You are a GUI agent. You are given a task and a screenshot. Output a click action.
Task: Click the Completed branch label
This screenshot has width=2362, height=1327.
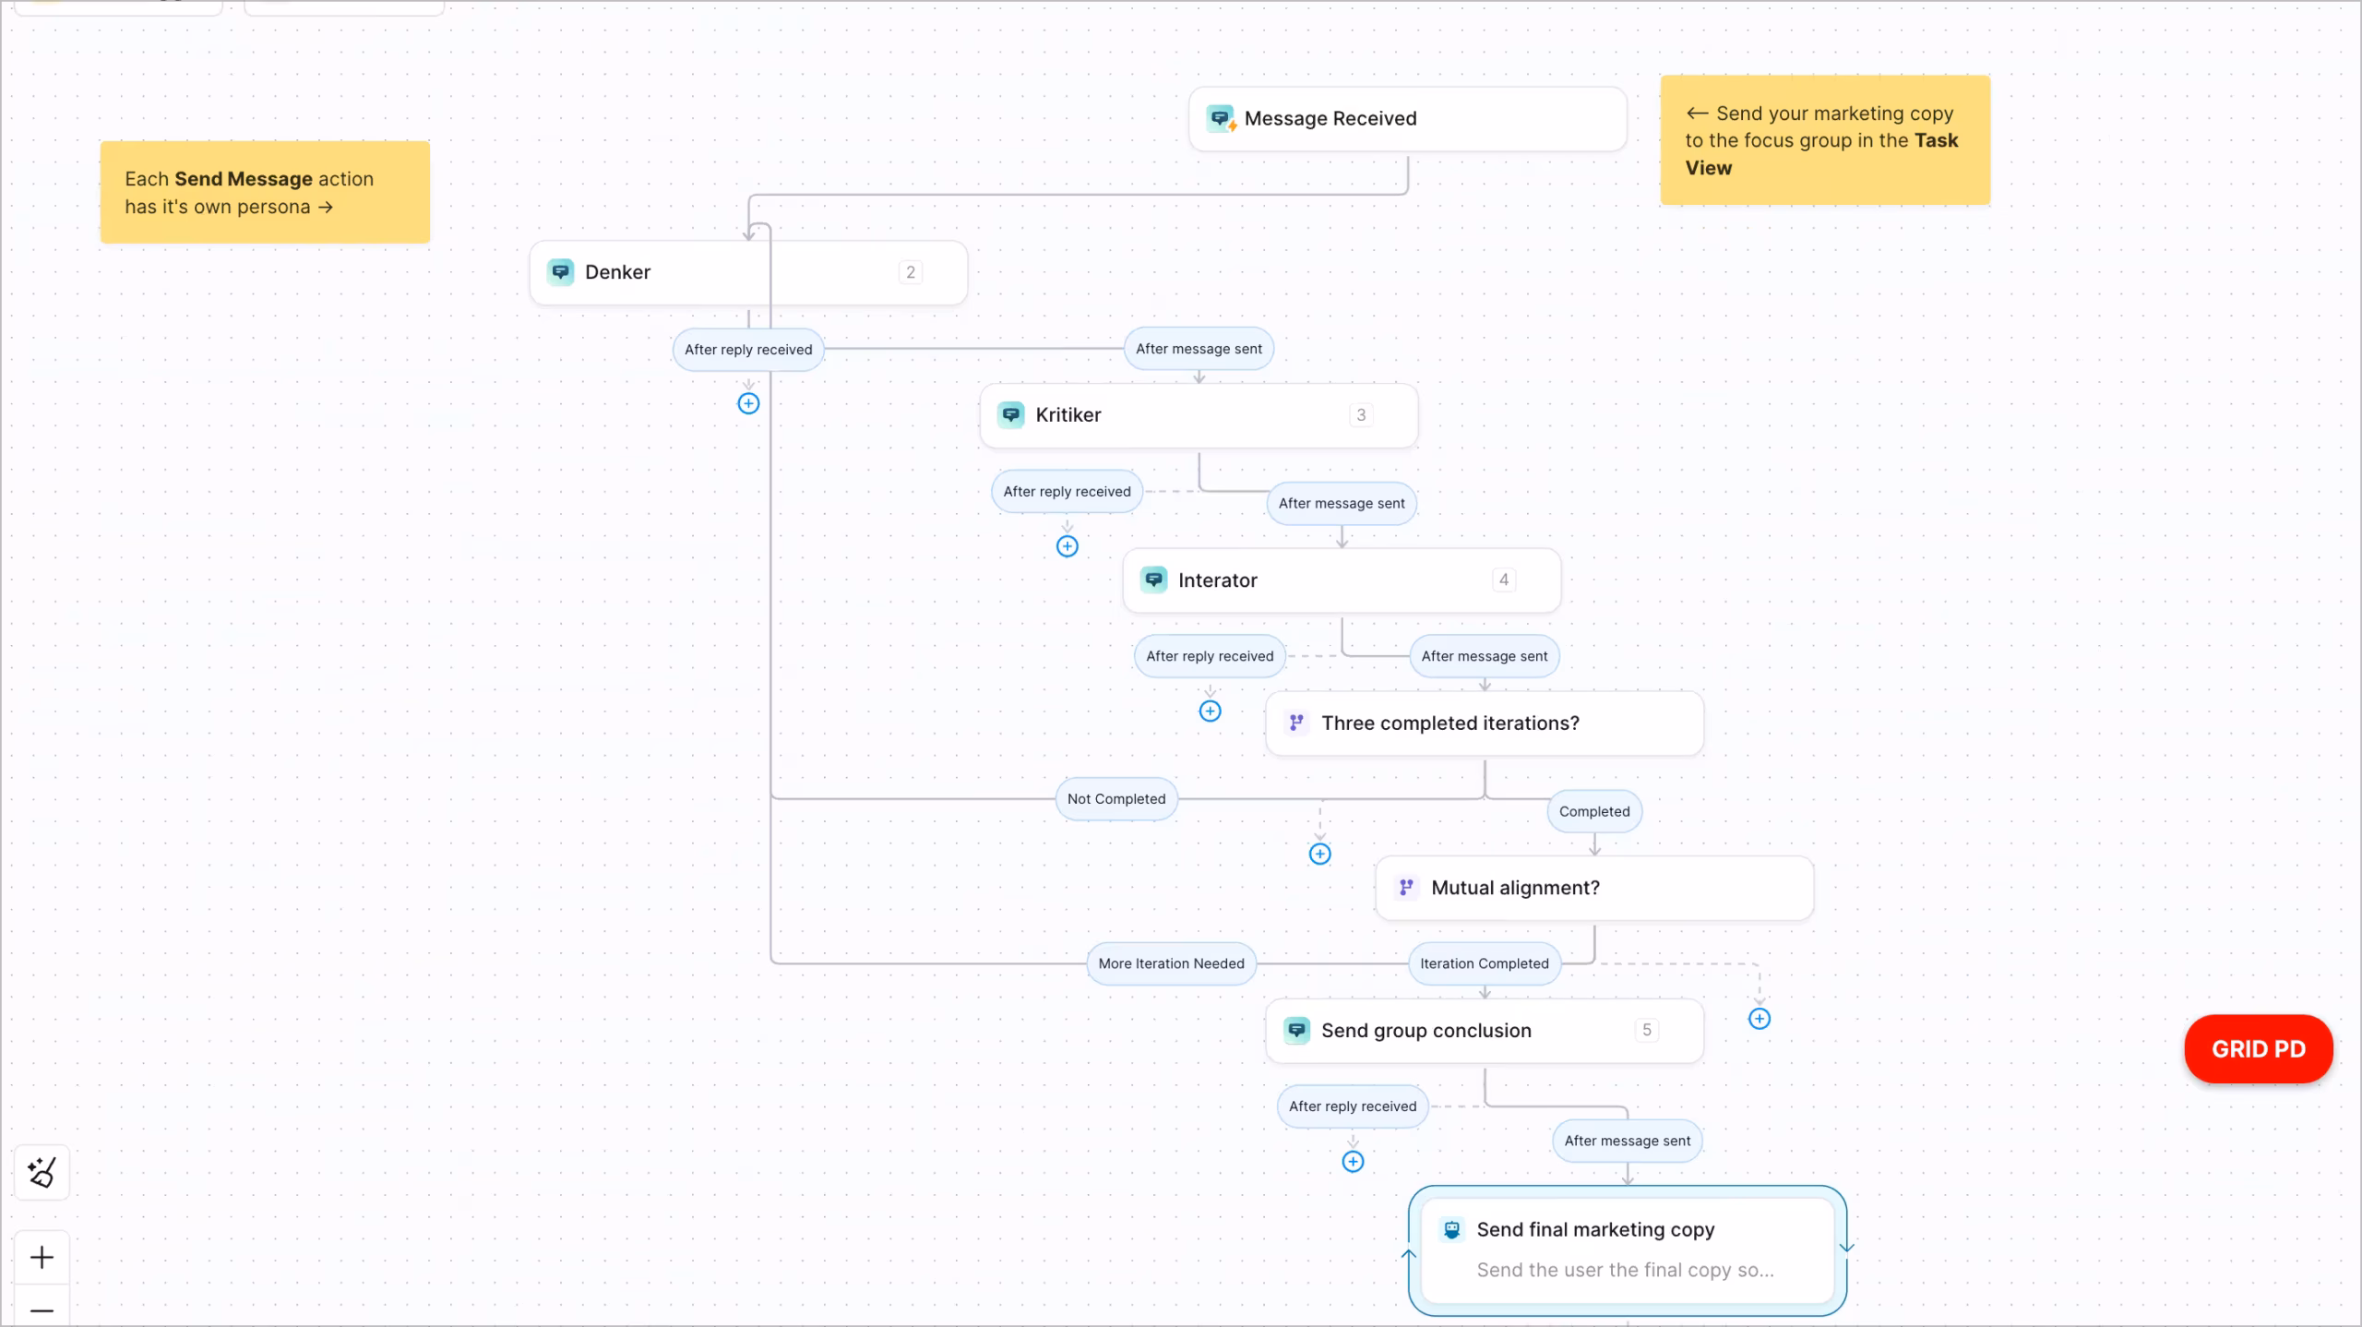[x=1594, y=811]
